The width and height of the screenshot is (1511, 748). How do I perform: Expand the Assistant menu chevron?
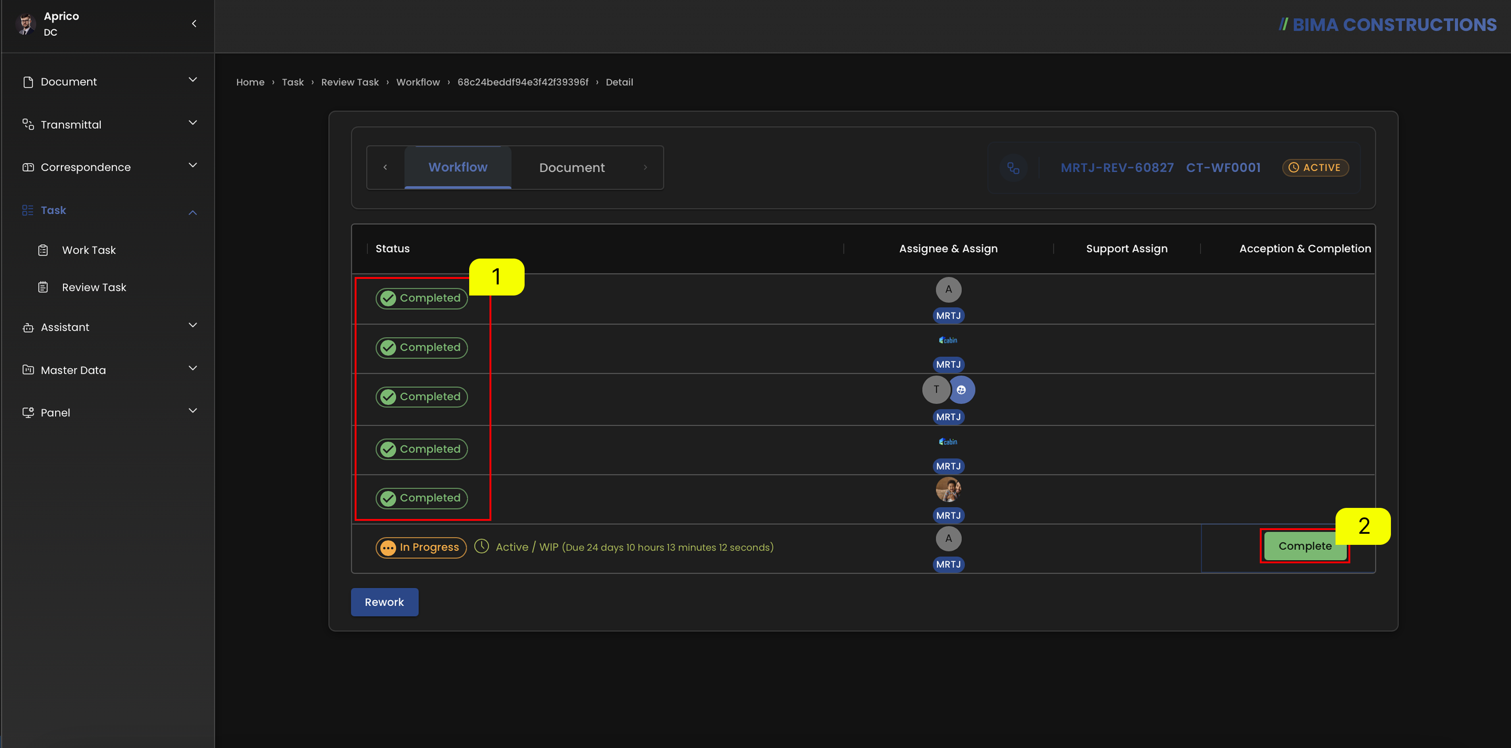click(x=193, y=325)
